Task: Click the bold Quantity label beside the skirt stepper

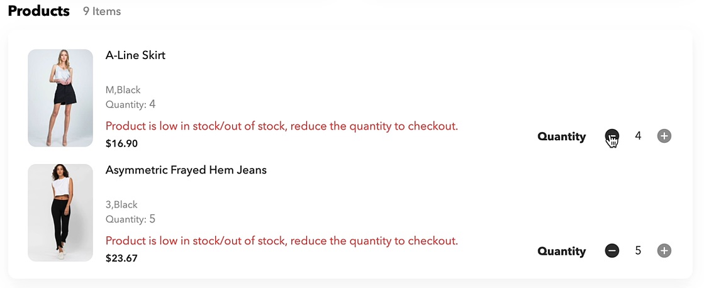Action: pos(562,137)
